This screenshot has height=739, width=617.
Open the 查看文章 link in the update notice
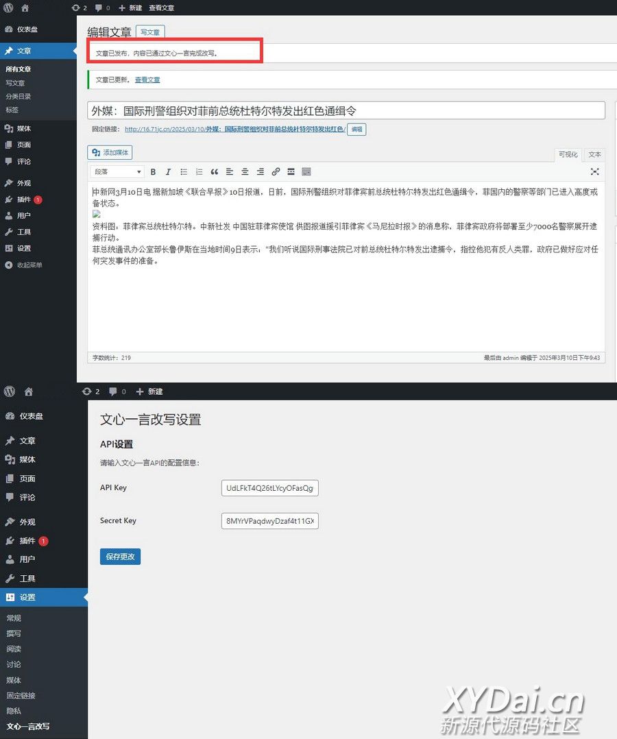(x=147, y=80)
